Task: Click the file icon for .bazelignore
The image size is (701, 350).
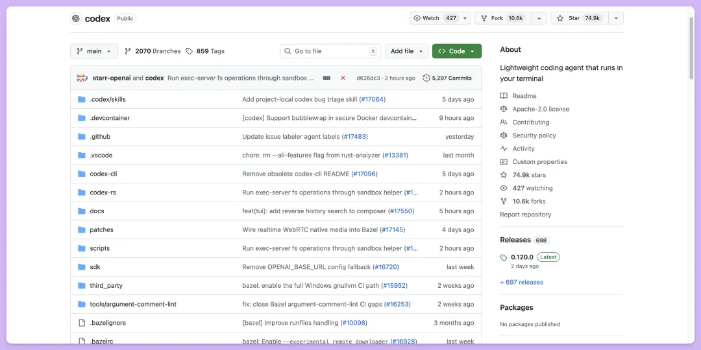Action: point(81,323)
